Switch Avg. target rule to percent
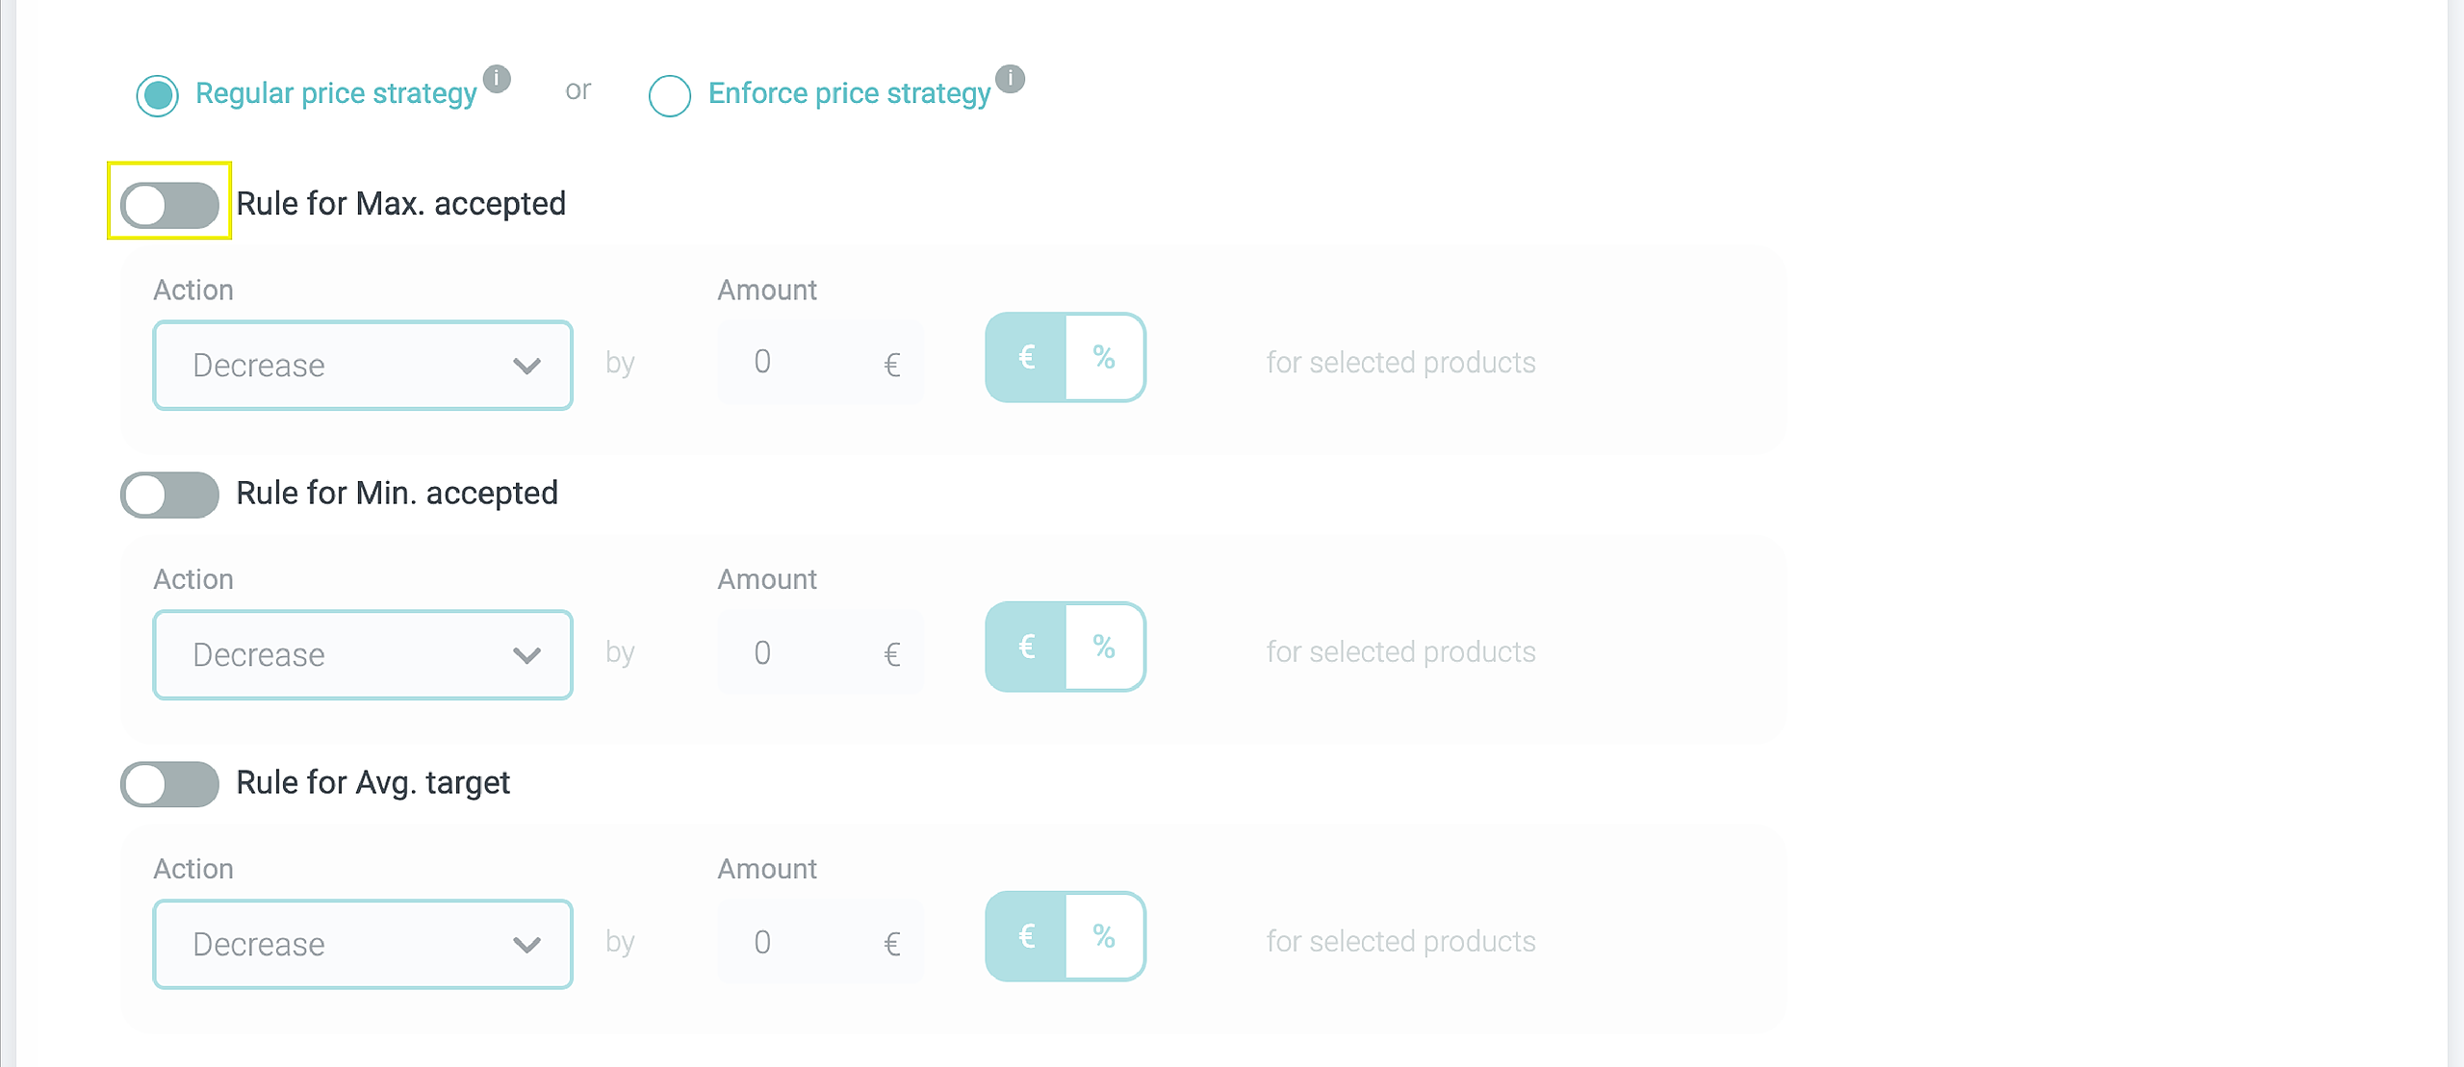The width and height of the screenshot is (2464, 1067). click(1104, 937)
